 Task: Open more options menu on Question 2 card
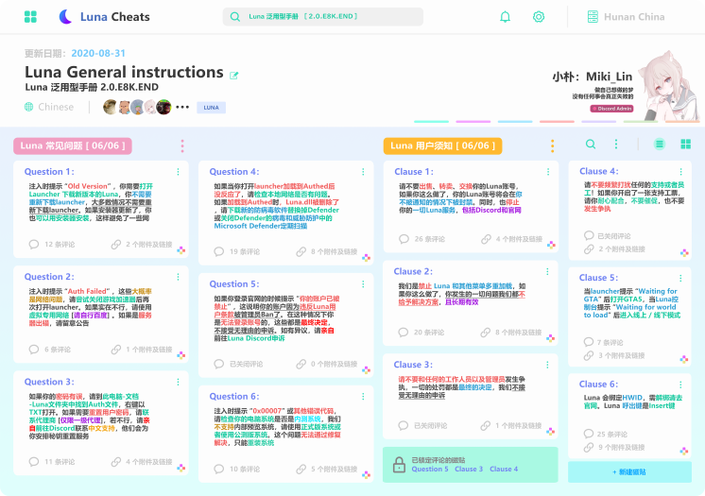(x=178, y=277)
